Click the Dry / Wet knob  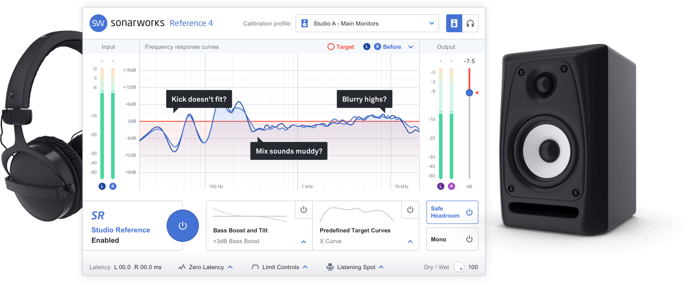coord(459,267)
